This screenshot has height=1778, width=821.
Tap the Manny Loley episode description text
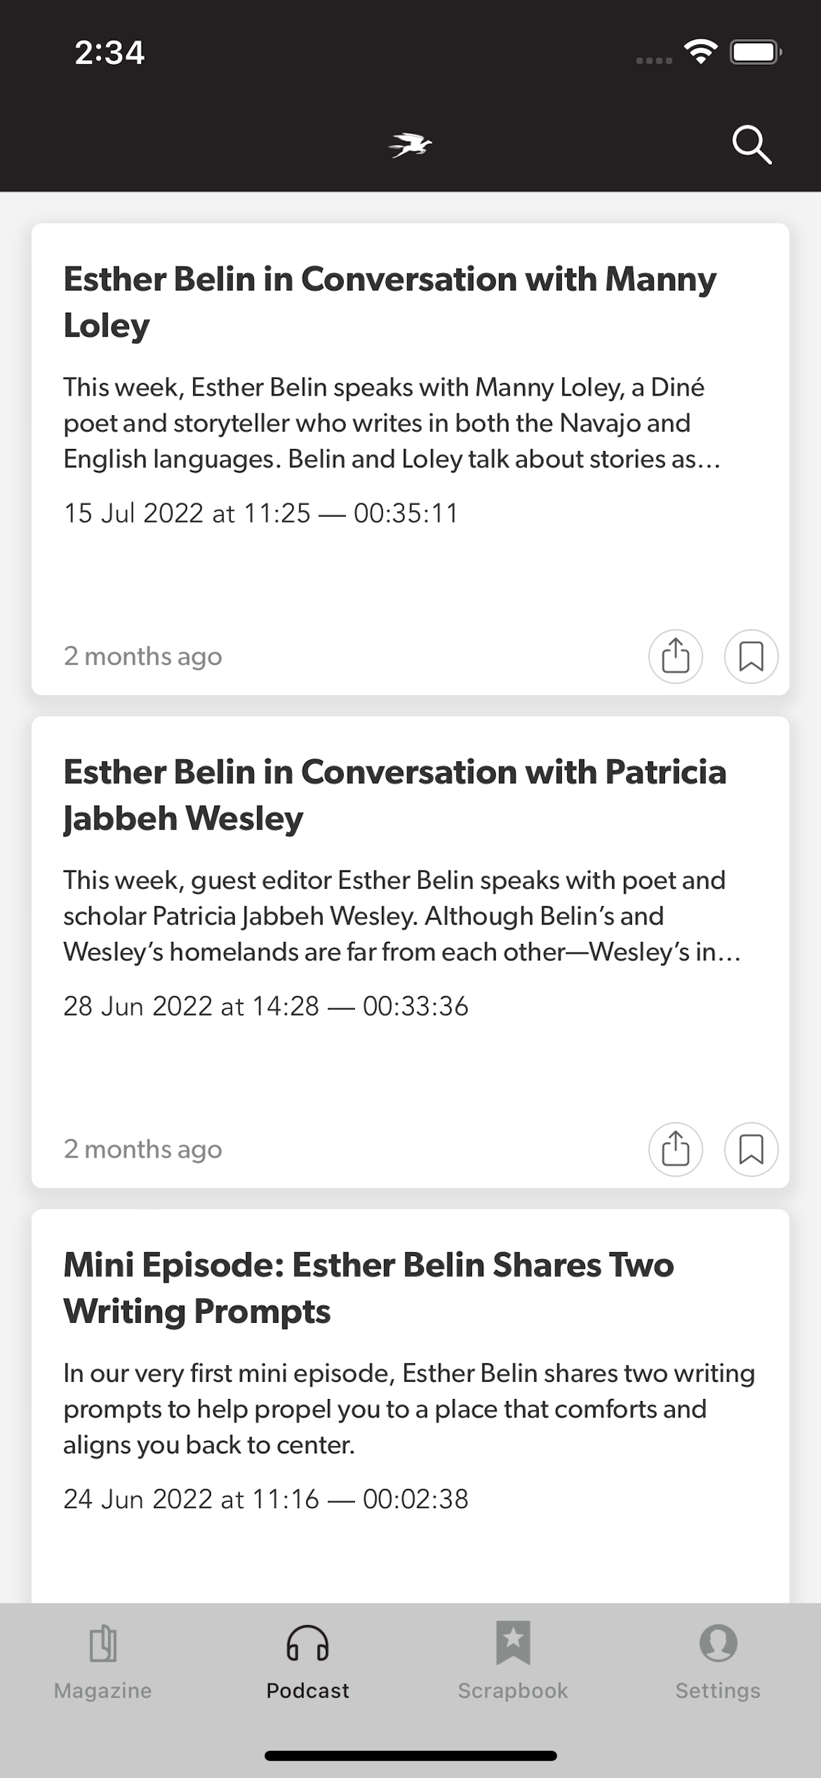tap(392, 423)
